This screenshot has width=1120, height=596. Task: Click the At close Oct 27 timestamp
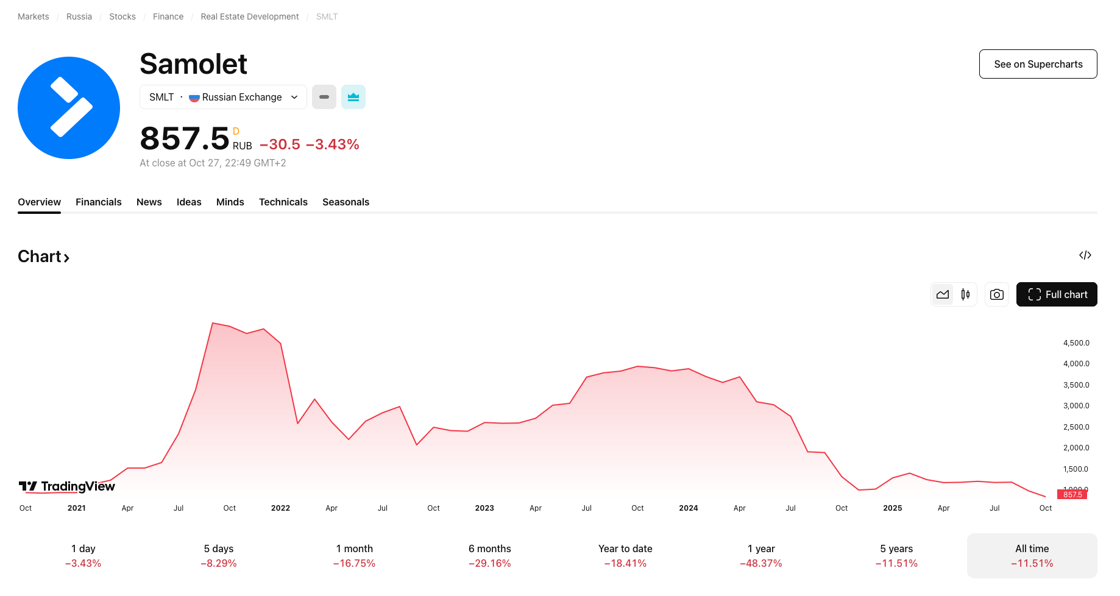(x=213, y=163)
